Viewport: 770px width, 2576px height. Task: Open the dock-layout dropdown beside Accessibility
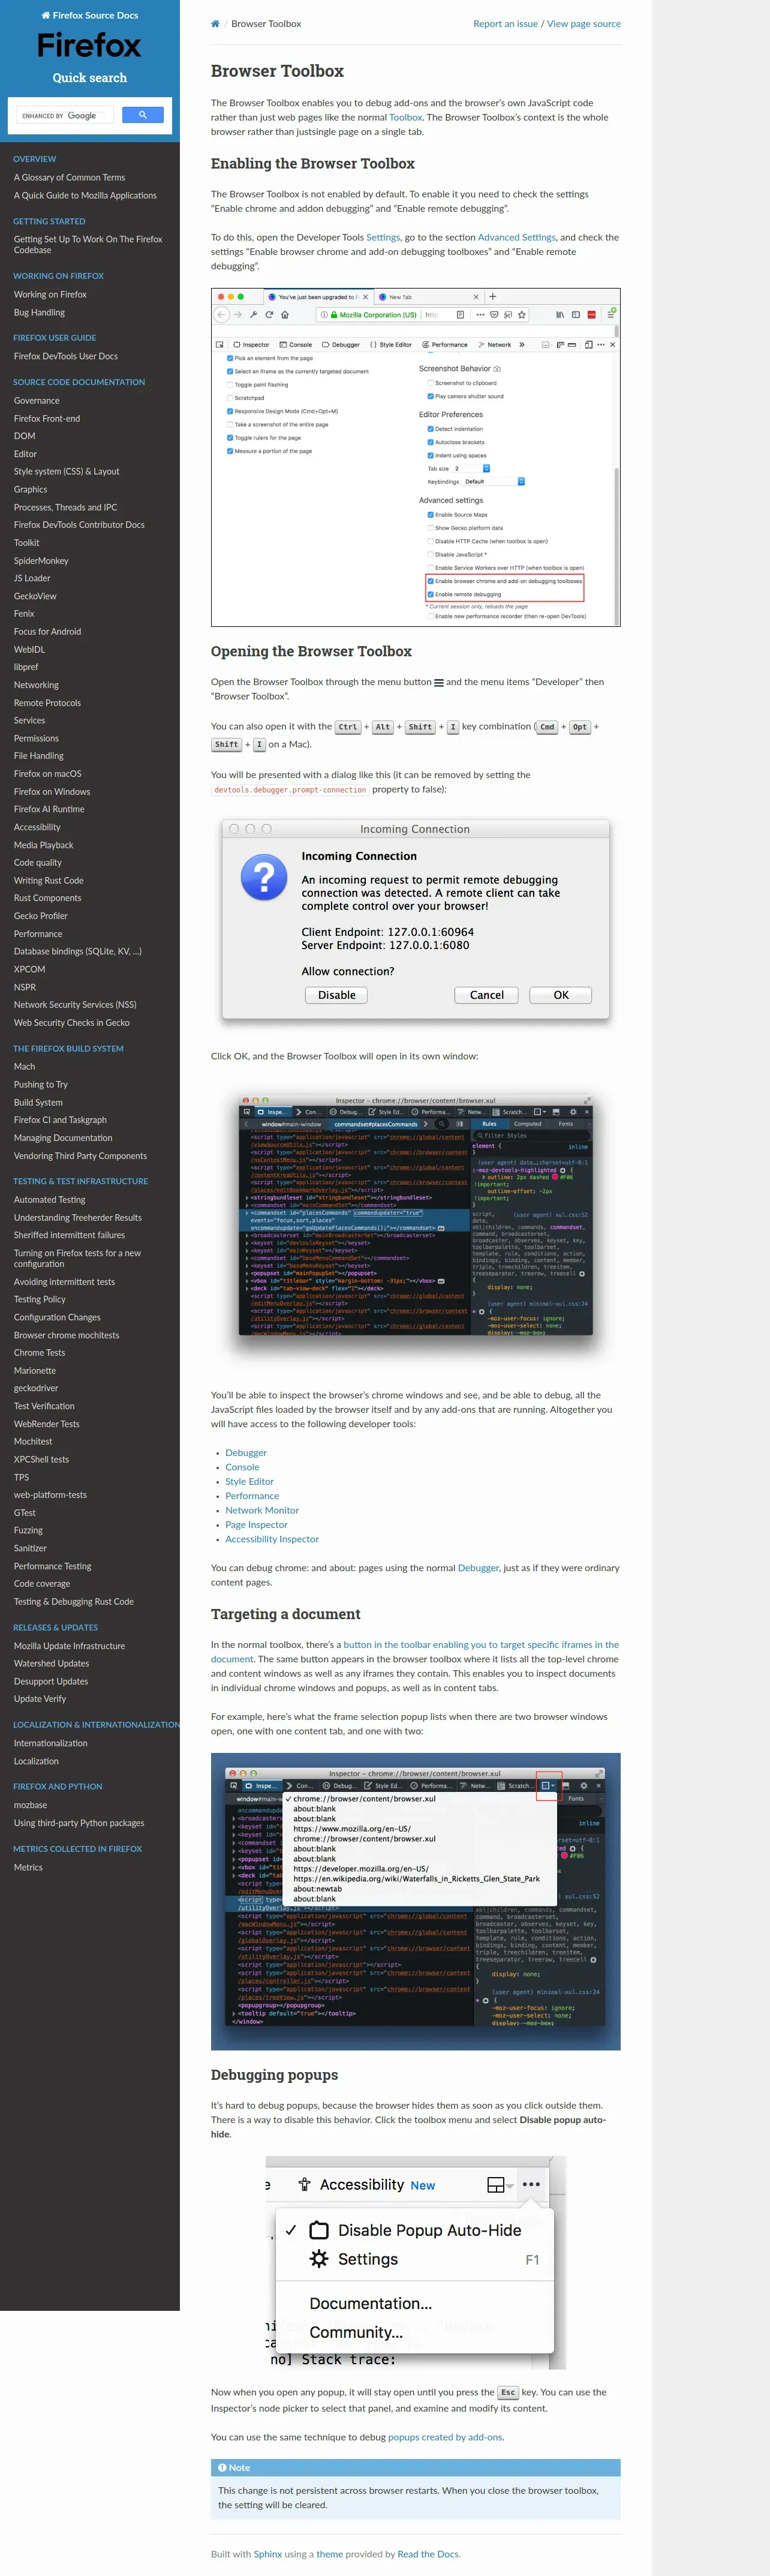tap(499, 2185)
